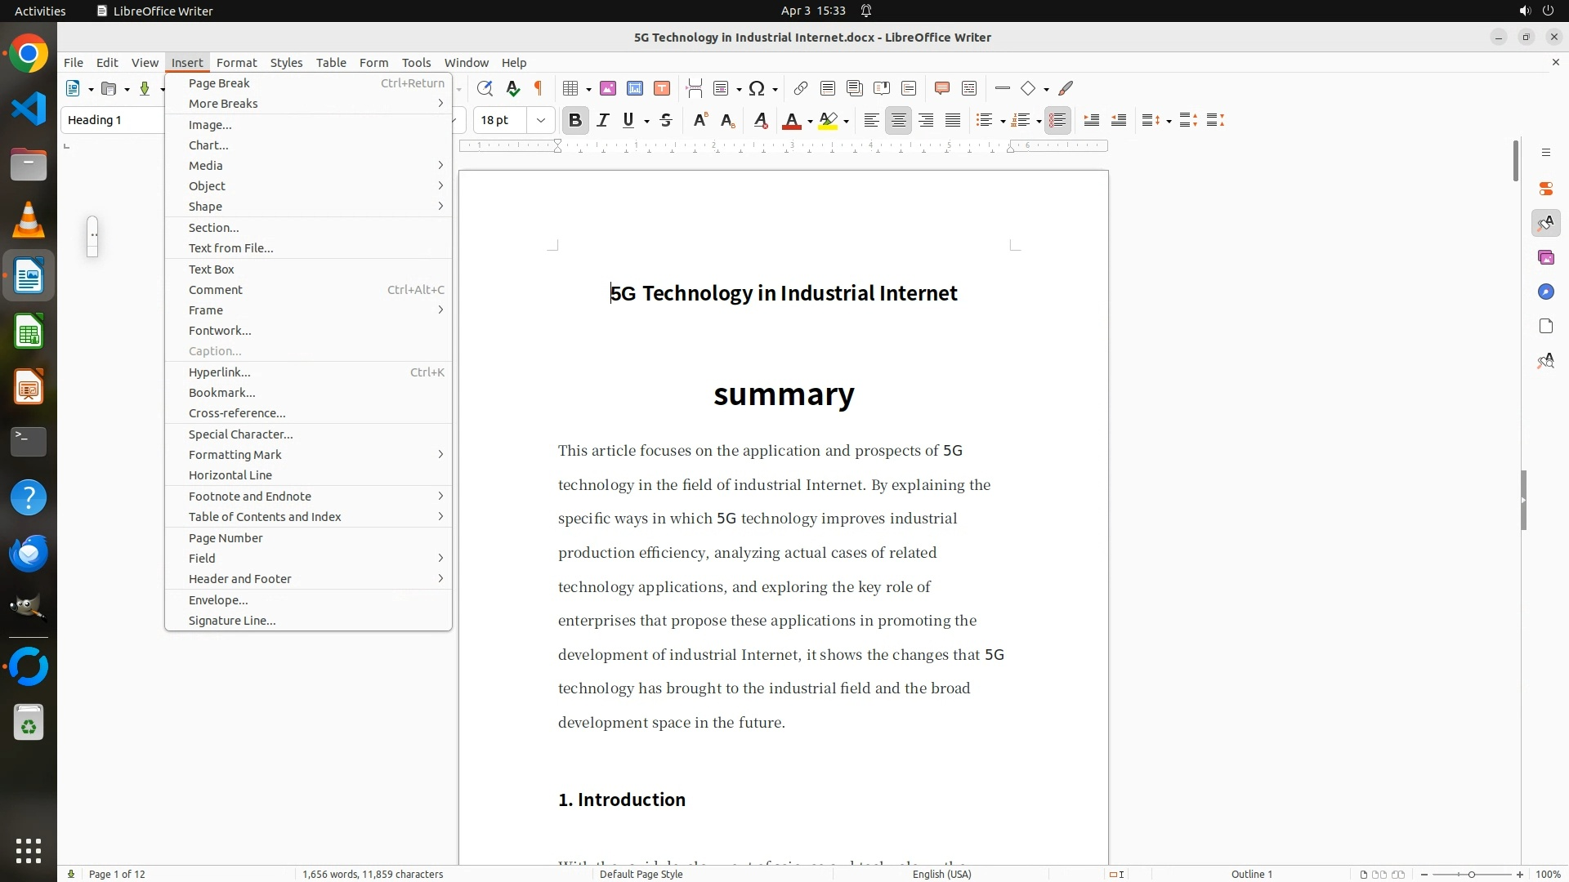Image resolution: width=1569 pixels, height=882 pixels.
Task: Open the font size dropdown arrow
Action: click(540, 120)
